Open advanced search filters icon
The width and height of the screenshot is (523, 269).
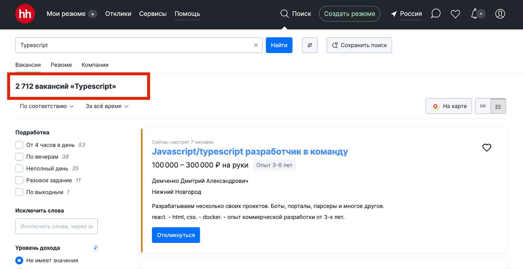pyautogui.click(x=310, y=45)
